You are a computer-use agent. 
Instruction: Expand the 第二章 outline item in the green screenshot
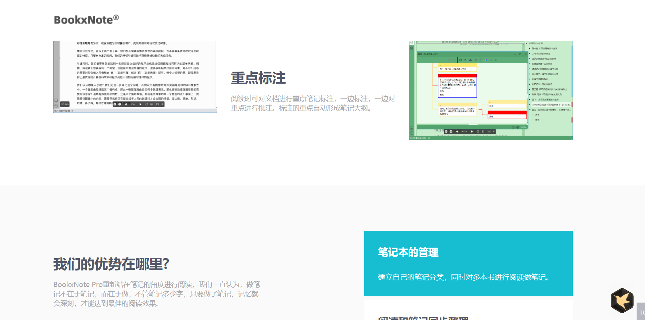[530, 89]
